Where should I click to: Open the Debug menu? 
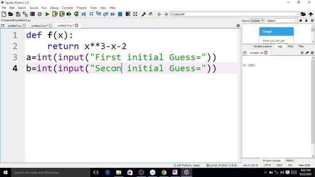click(54, 8)
